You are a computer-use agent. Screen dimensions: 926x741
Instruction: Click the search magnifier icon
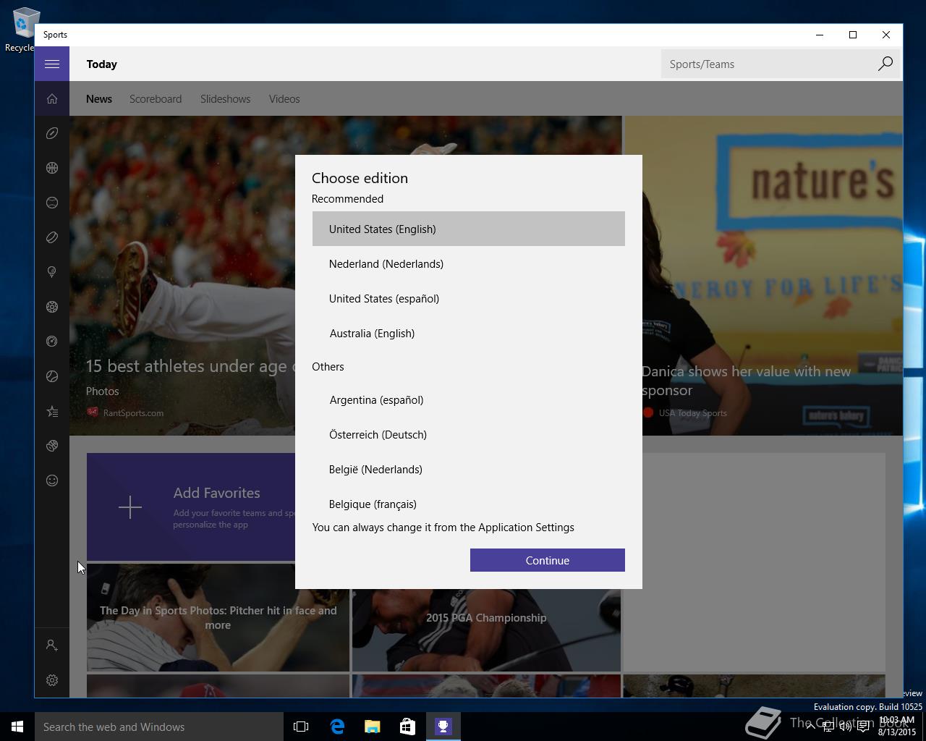point(885,64)
